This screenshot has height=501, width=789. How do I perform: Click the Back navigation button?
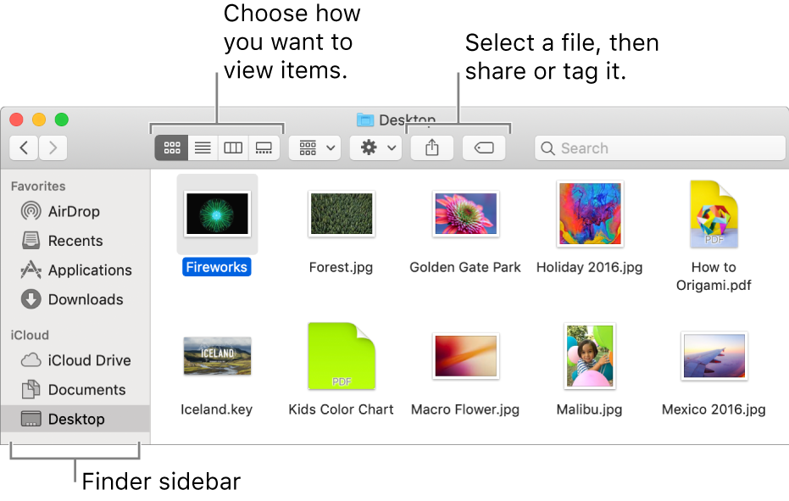(x=23, y=148)
